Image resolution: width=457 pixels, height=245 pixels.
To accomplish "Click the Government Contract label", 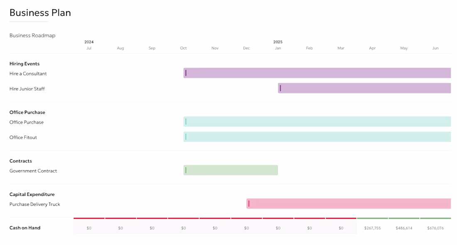I will pos(33,171).
